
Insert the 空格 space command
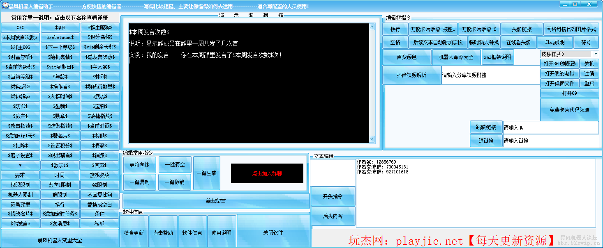395,42
